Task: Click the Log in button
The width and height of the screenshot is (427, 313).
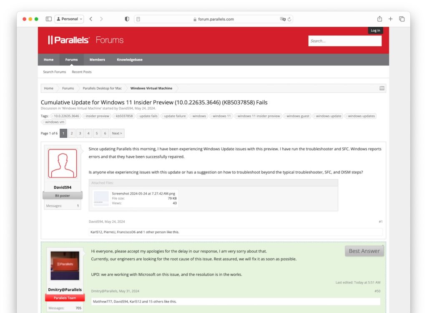Action: point(375,30)
